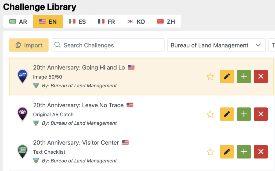Click the Text Checklist pin icon
This screenshot has height=171, width=275.
23,152
